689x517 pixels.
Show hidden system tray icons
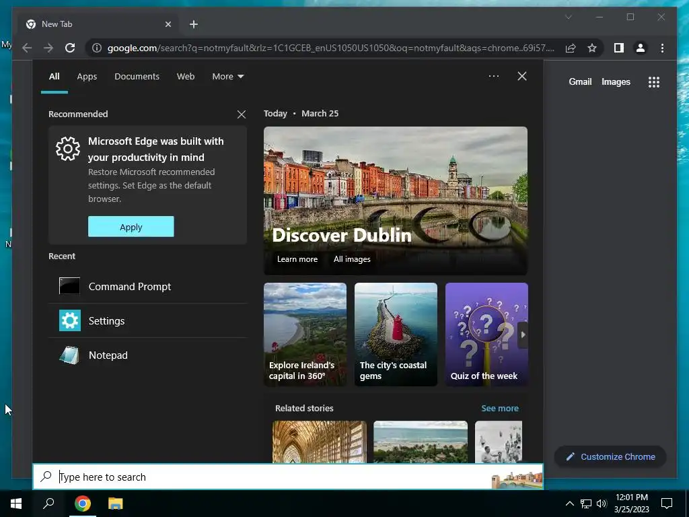pyautogui.click(x=569, y=504)
